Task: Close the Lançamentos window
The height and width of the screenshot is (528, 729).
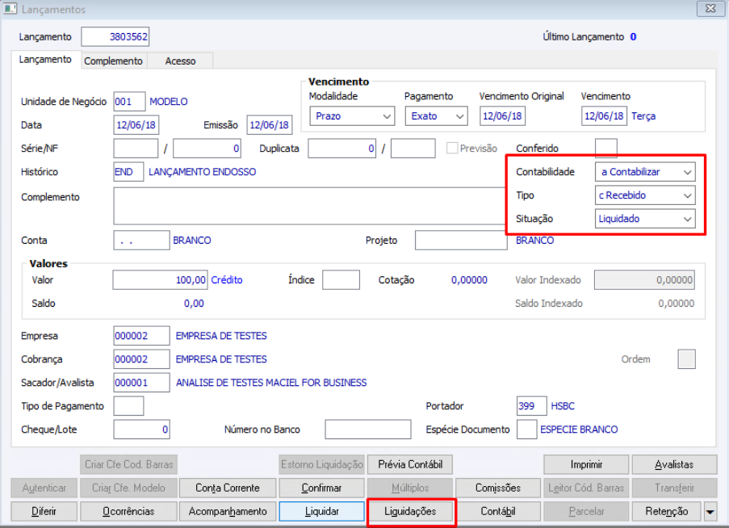Action: pyautogui.click(x=710, y=9)
